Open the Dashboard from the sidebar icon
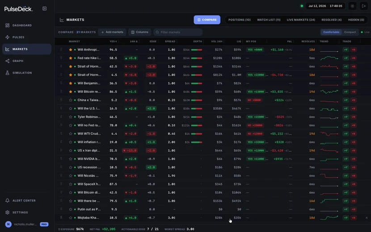 point(7,25)
